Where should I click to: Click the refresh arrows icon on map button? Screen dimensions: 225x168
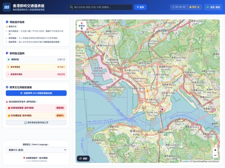point(80,158)
